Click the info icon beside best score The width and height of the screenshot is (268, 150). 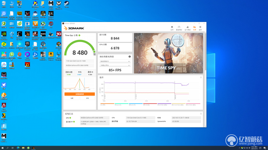pos(92,72)
